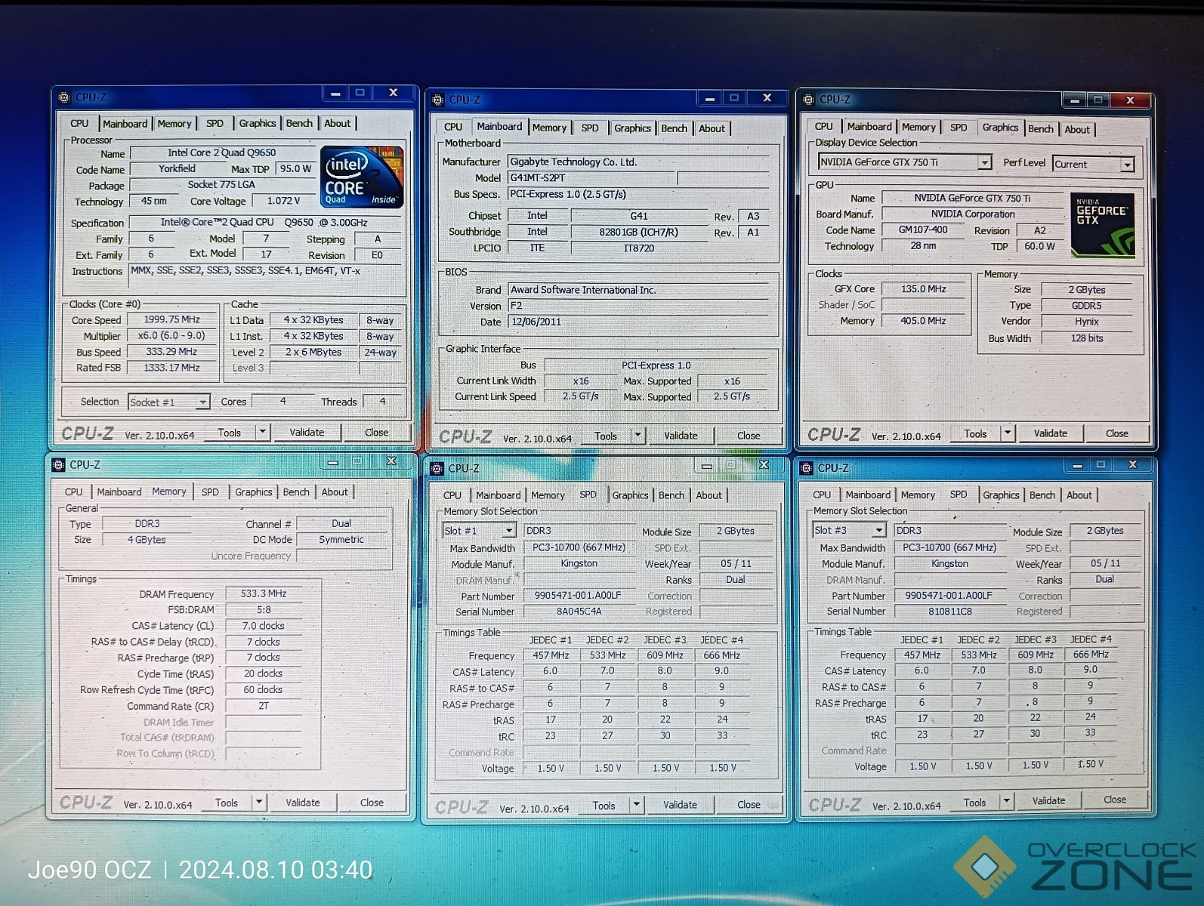Viewport: 1204px width, 906px height.
Task: Click the BIOS Date value 12/06/2011
Action: pyautogui.click(x=638, y=322)
